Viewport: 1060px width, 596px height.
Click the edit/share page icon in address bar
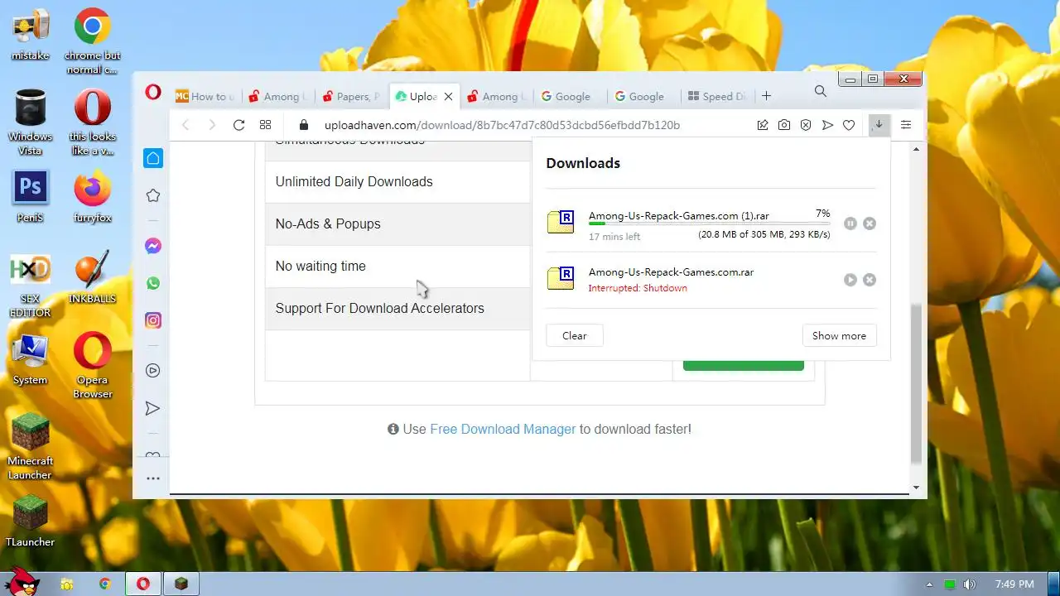pos(763,125)
